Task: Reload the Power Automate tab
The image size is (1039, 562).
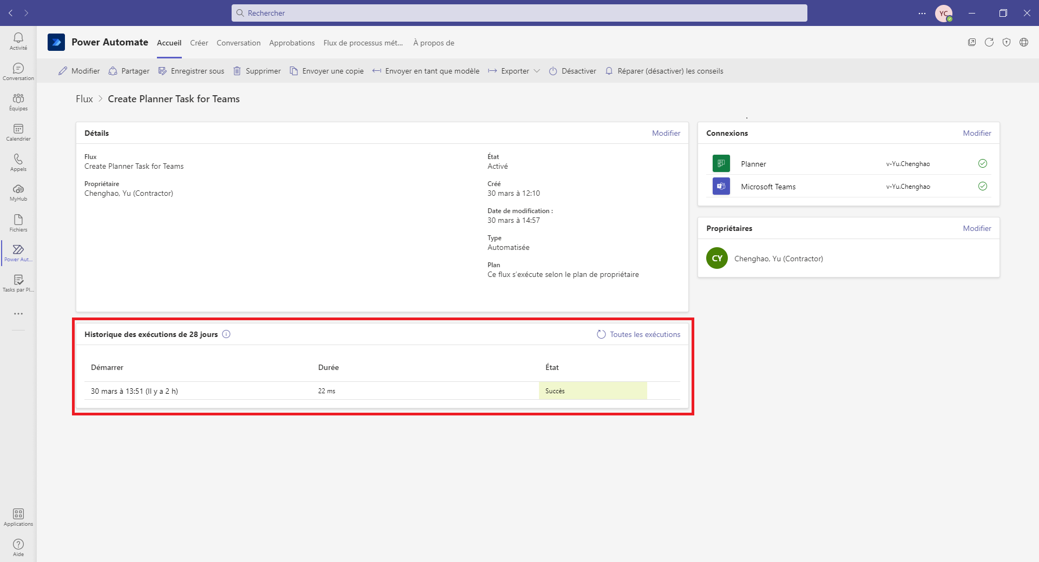Action: tap(989, 42)
